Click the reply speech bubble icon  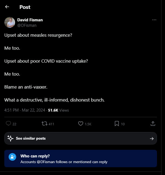click(x=8, y=124)
